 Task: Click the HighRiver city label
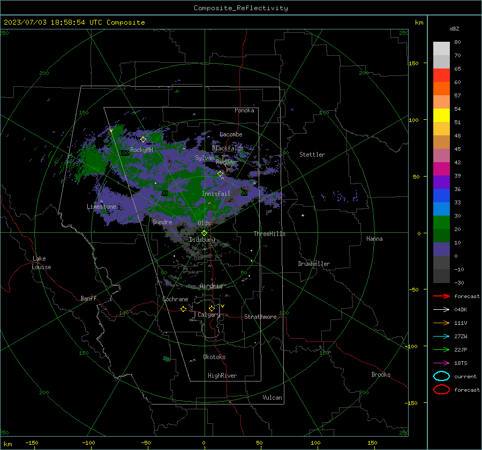pos(222,376)
